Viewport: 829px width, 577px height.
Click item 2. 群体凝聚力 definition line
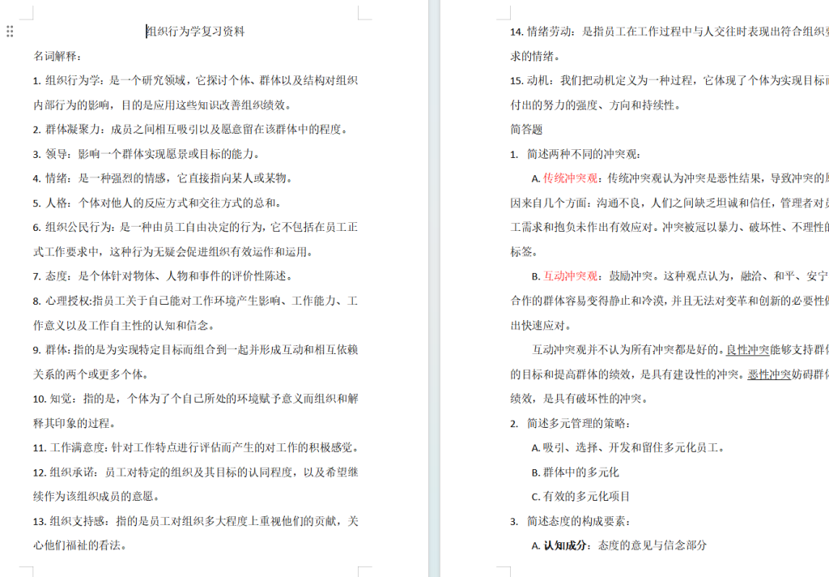point(190,130)
